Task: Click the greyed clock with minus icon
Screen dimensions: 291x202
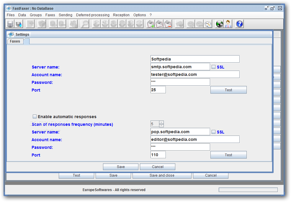Action: click(199, 24)
